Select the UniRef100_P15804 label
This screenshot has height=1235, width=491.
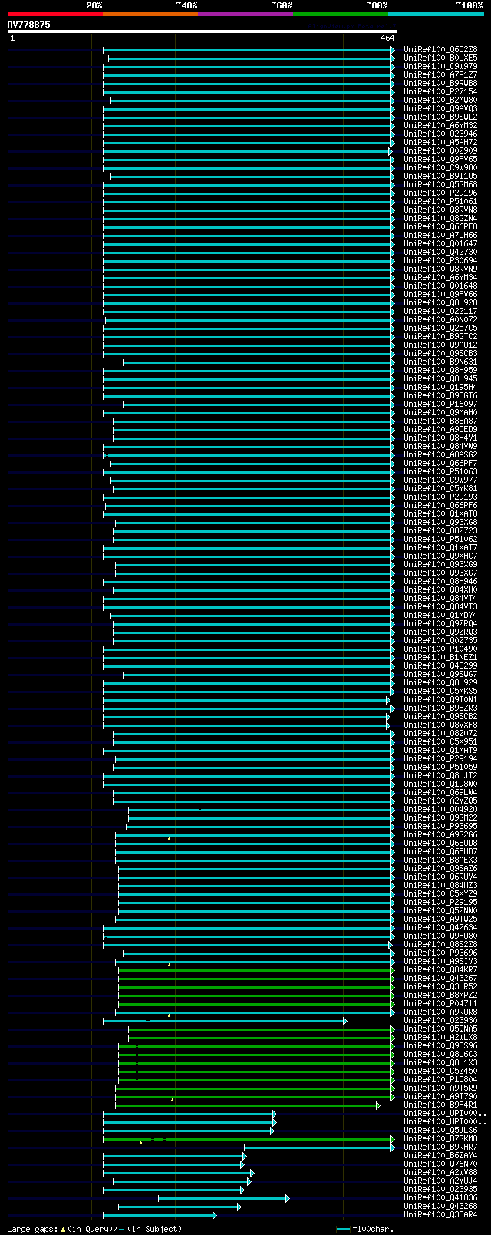[x=440, y=1079]
